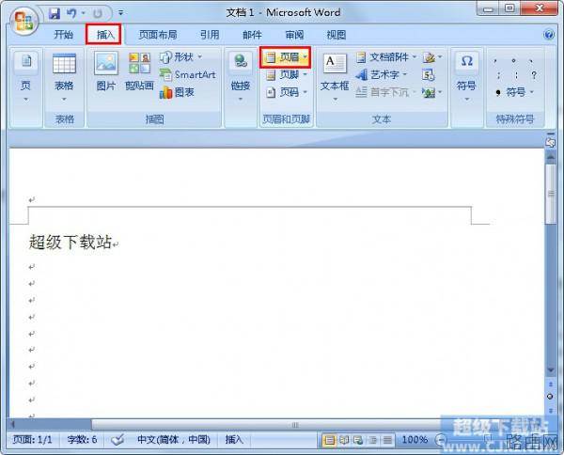Switch to Web Layout view
The image size is (564, 455).
358,440
